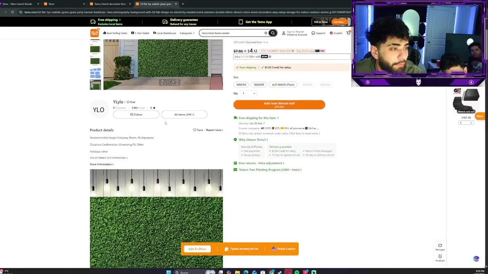Close the active 2d flat realistic green grass tab
Viewport: 488px width, 274px height.
click(176, 4)
